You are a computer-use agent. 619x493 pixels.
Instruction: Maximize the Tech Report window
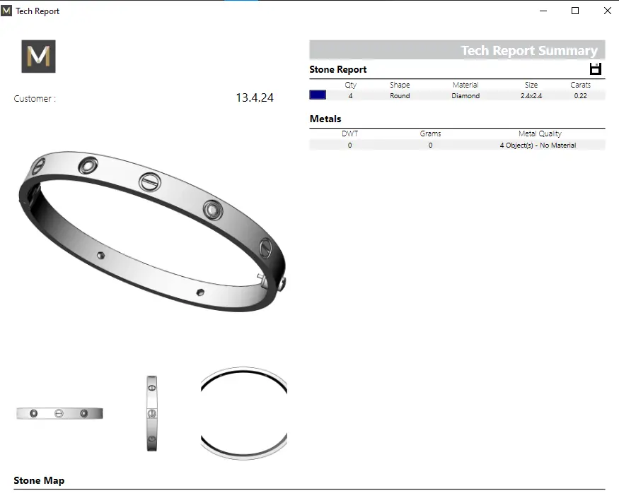(575, 11)
